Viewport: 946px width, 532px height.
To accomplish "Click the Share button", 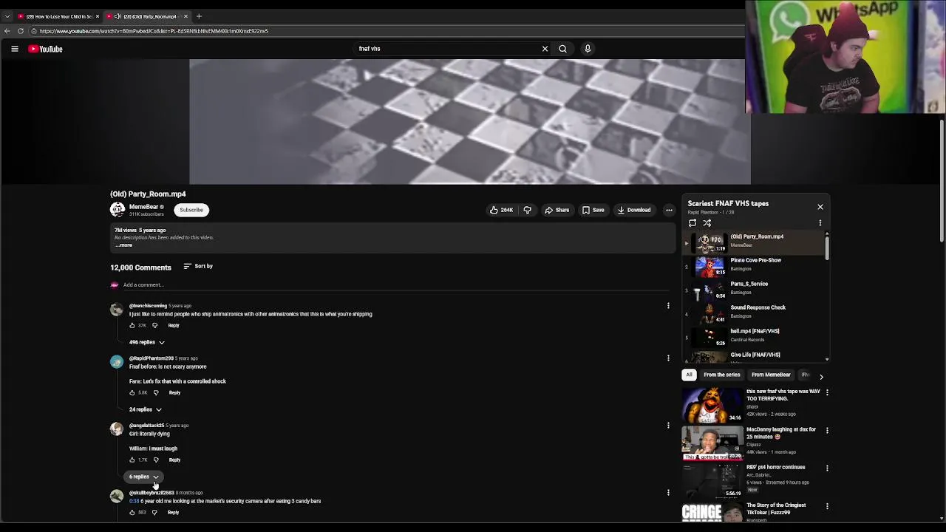I will 557,210.
